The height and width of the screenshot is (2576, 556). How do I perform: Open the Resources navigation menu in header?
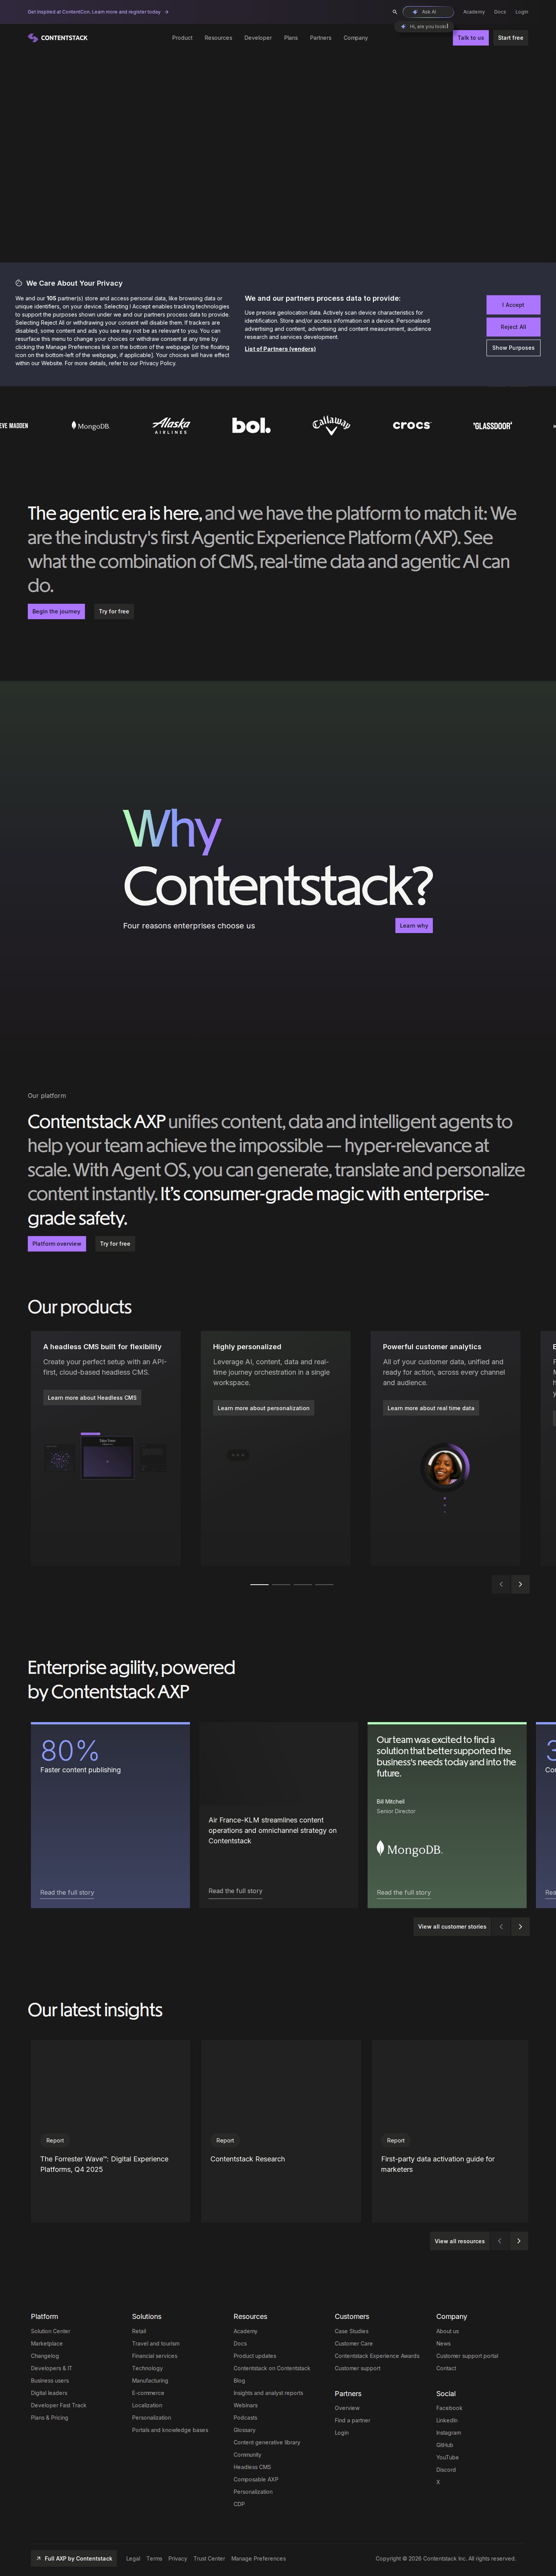pos(218,38)
